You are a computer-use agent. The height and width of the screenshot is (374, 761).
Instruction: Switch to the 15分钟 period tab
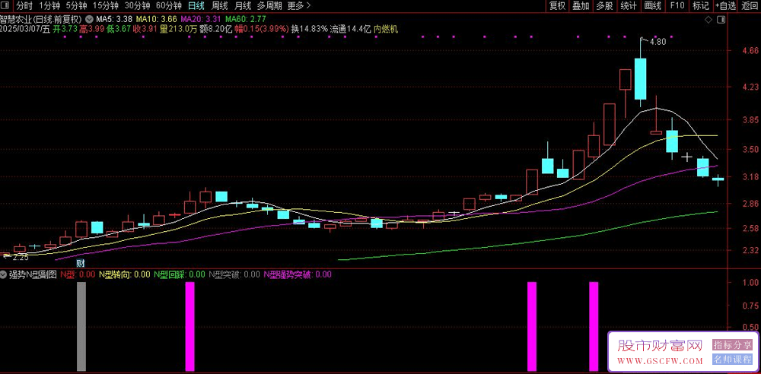[105, 6]
